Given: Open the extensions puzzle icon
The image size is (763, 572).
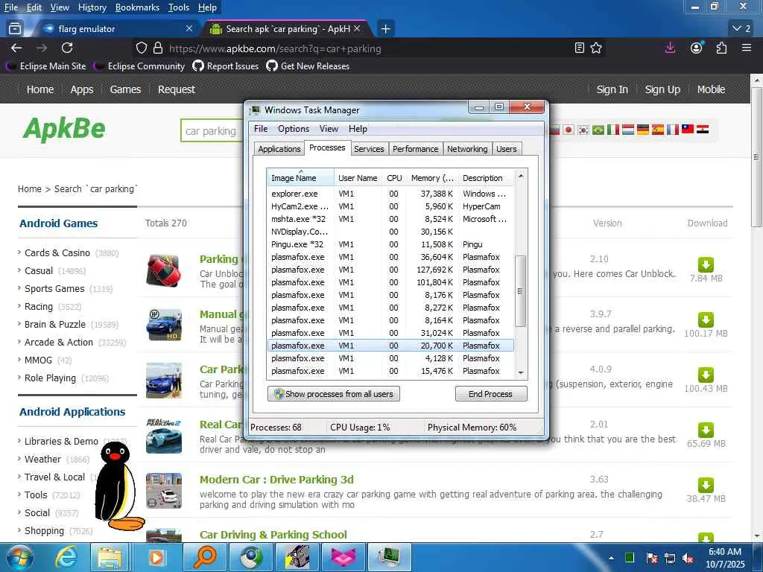Looking at the screenshot, I should [x=721, y=48].
